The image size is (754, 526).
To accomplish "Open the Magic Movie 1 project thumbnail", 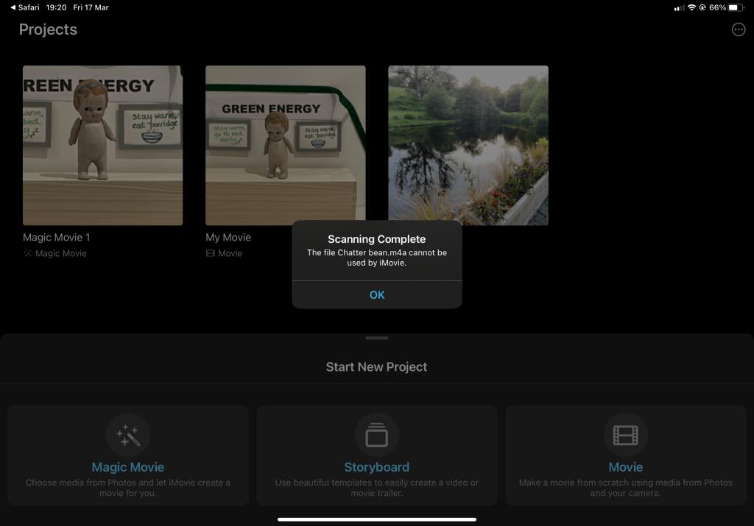I will [102, 145].
